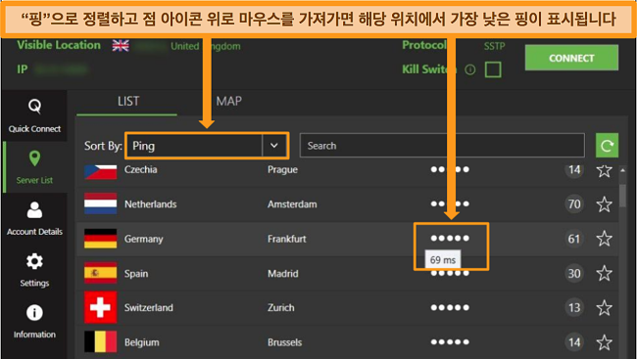Click the server list scrollbar thumb
Viewport: 637px width, 359px height.
coord(622,196)
